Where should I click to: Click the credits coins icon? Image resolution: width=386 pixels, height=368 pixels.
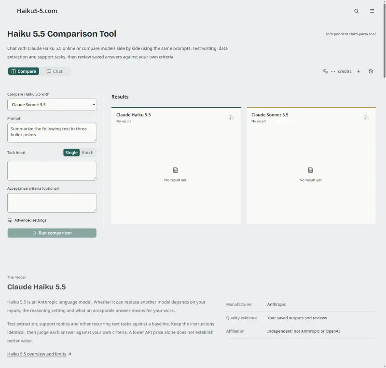(325, 71)
